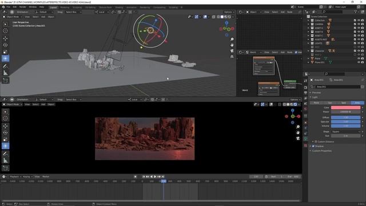The height and width of the screenshot is (206, 366).
Task: Open the Render properties tab icon
Action: (x=305, y=88)
